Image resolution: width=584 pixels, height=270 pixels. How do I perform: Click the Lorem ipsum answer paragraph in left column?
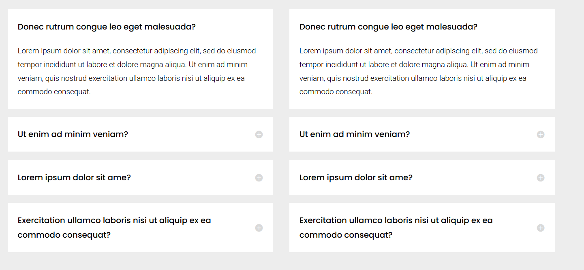click(137, 71)
